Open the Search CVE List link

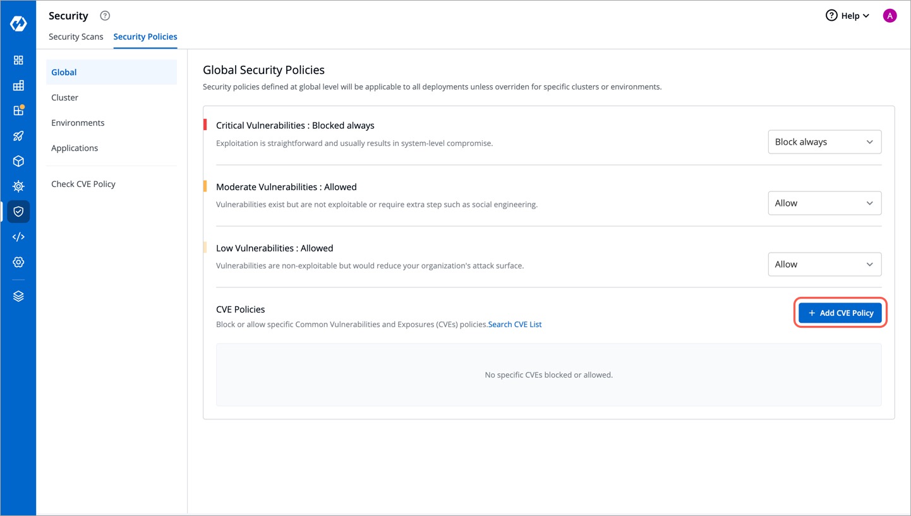tap(514, 324)
